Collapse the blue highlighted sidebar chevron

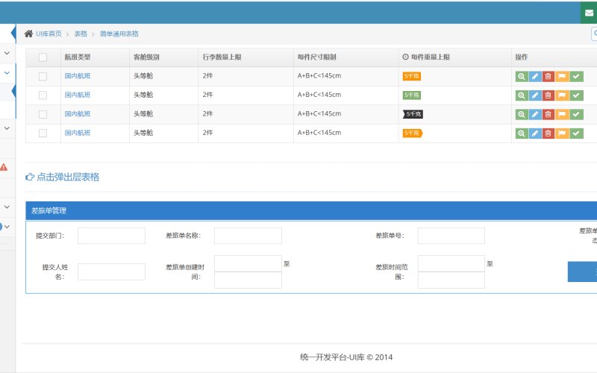[x=7, y=72]
